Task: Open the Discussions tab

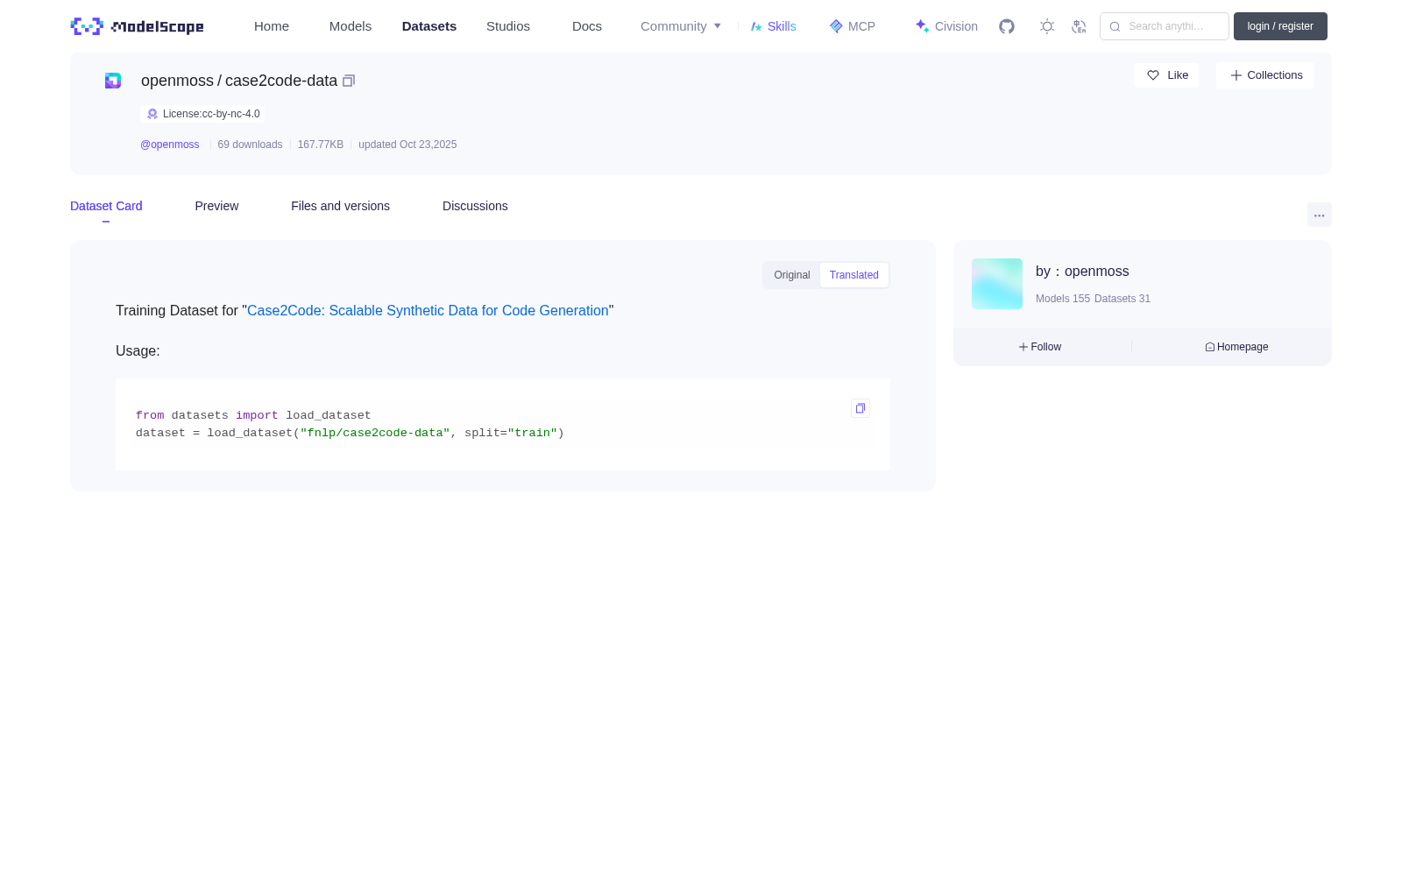Action: click(475, 206)
